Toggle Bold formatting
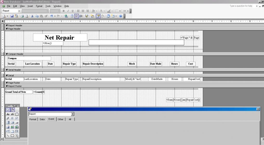Viewport: 264px width, 145px height. [x=63, y=11]
